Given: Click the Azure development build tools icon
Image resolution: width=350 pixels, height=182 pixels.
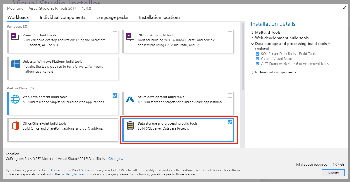Looking at the screenshot, I should click(130, 99).
